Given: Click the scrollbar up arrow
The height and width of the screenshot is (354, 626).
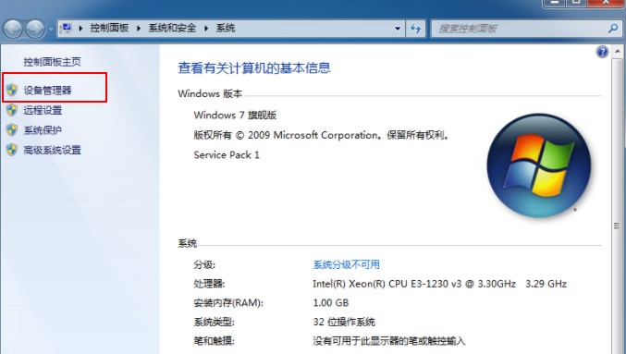Looking at the screenshot, I should pos(618,52).
